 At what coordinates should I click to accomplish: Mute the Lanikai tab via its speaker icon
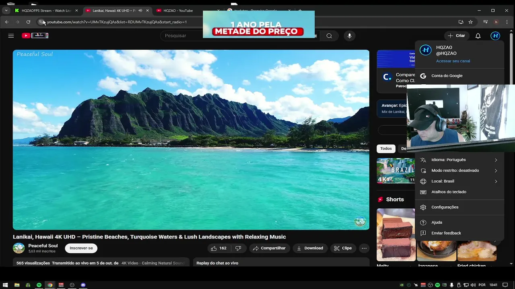point(140,10)
